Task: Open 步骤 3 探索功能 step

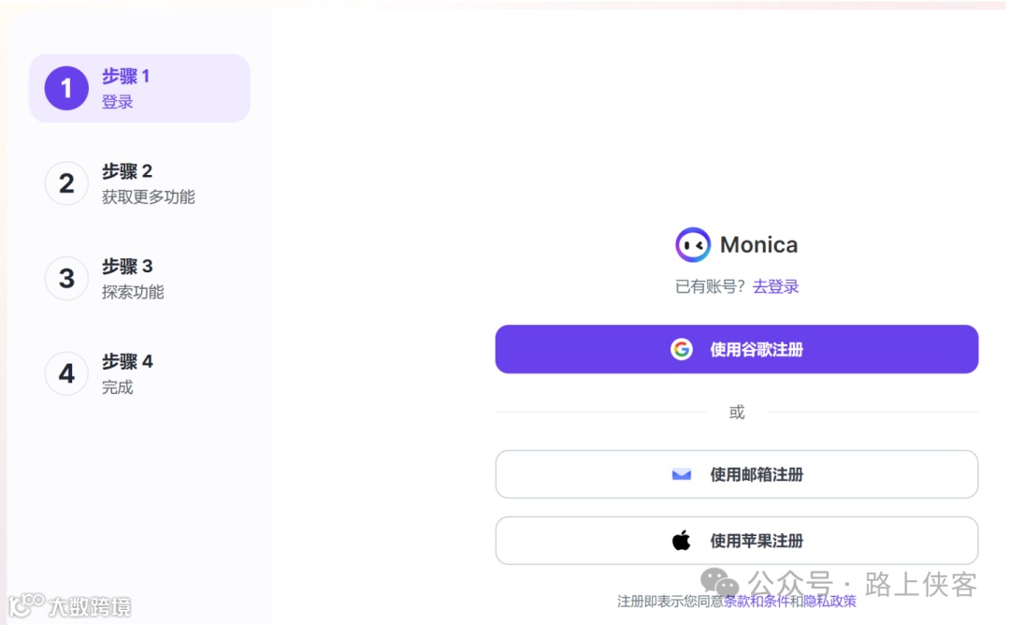Action: [139, 279]
